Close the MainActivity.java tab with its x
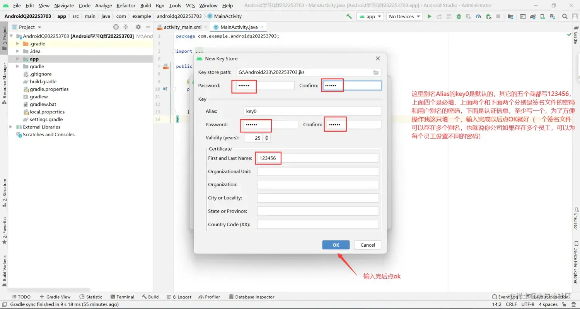Image resolution: width=580 pixels, height=309 pixels. [262, 27]
